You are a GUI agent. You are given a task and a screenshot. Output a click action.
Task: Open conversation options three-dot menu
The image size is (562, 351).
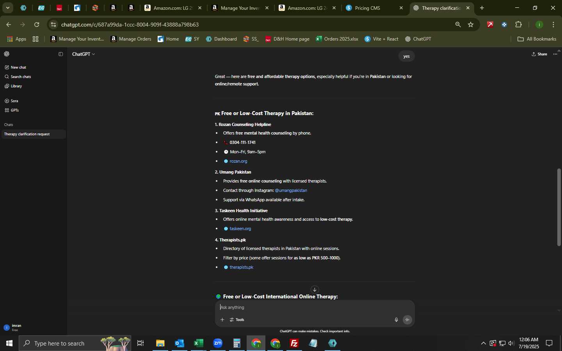[556, 54]
